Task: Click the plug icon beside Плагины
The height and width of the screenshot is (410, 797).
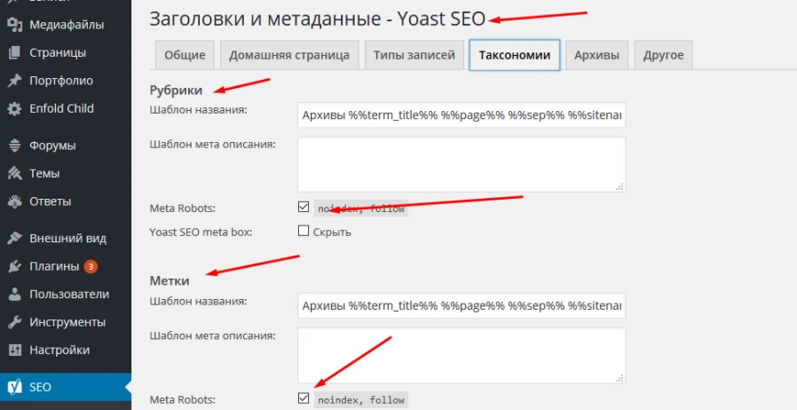Action: 15,266
